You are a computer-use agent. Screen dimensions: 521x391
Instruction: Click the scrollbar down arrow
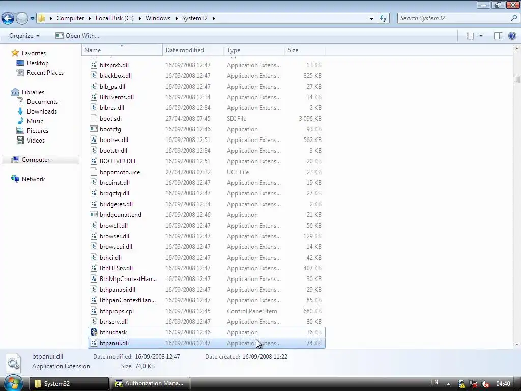pyautogui.click(x=517, y=345)
